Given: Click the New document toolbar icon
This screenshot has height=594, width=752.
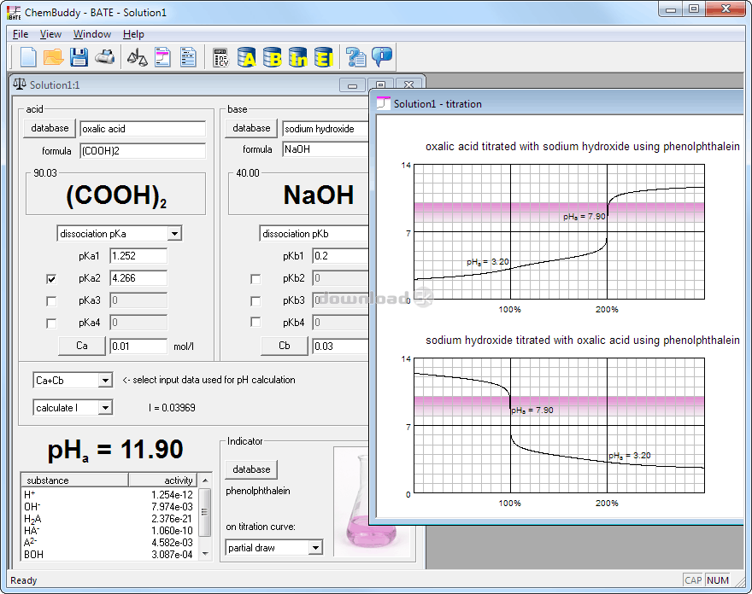Looking at the screenshot, I should coord(28,57).
